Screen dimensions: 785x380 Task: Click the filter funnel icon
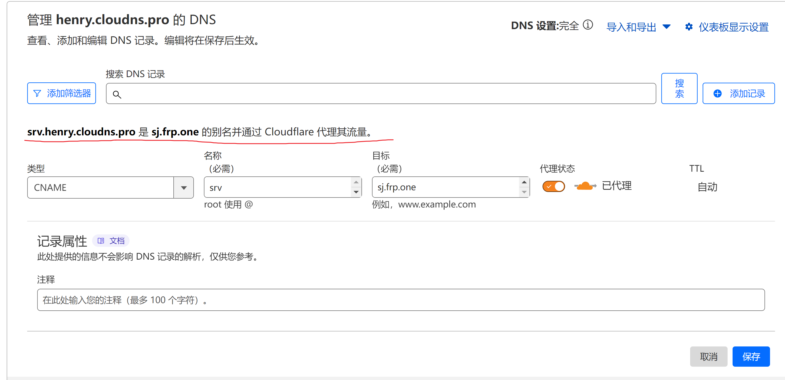(37, 93)
